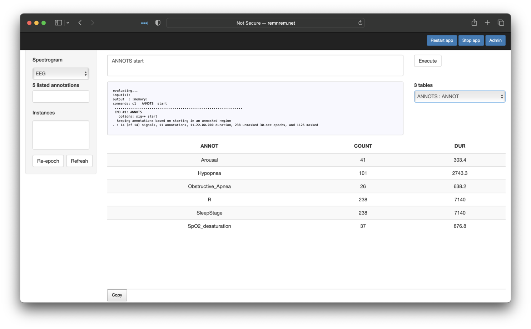531x329 pixels.
Task: Open the Share icon in toolbar
Action: [474, 23]
